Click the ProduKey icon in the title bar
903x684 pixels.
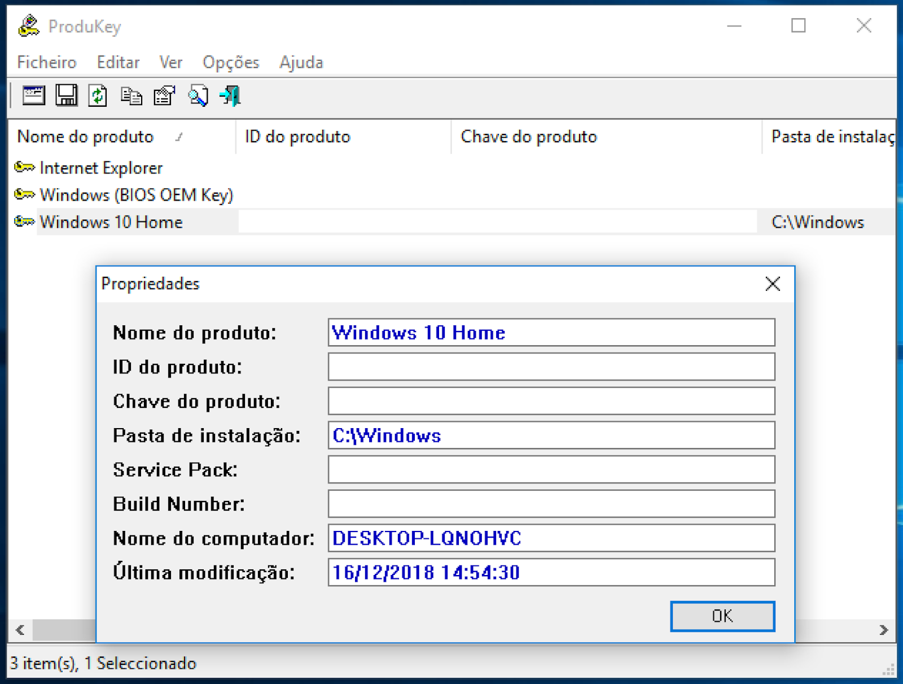[x=27, y=25]
